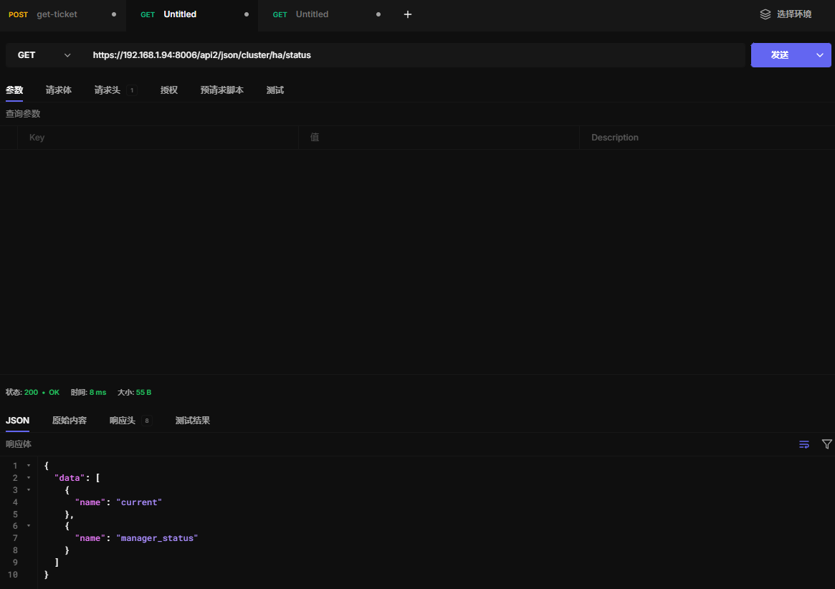Screen dimensions: 835x589
Task: Click dot on the third Untitled tab
Action: (378, 14)
